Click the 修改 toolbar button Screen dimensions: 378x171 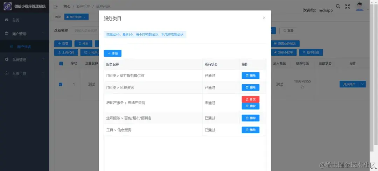click(x=83, y=44)
